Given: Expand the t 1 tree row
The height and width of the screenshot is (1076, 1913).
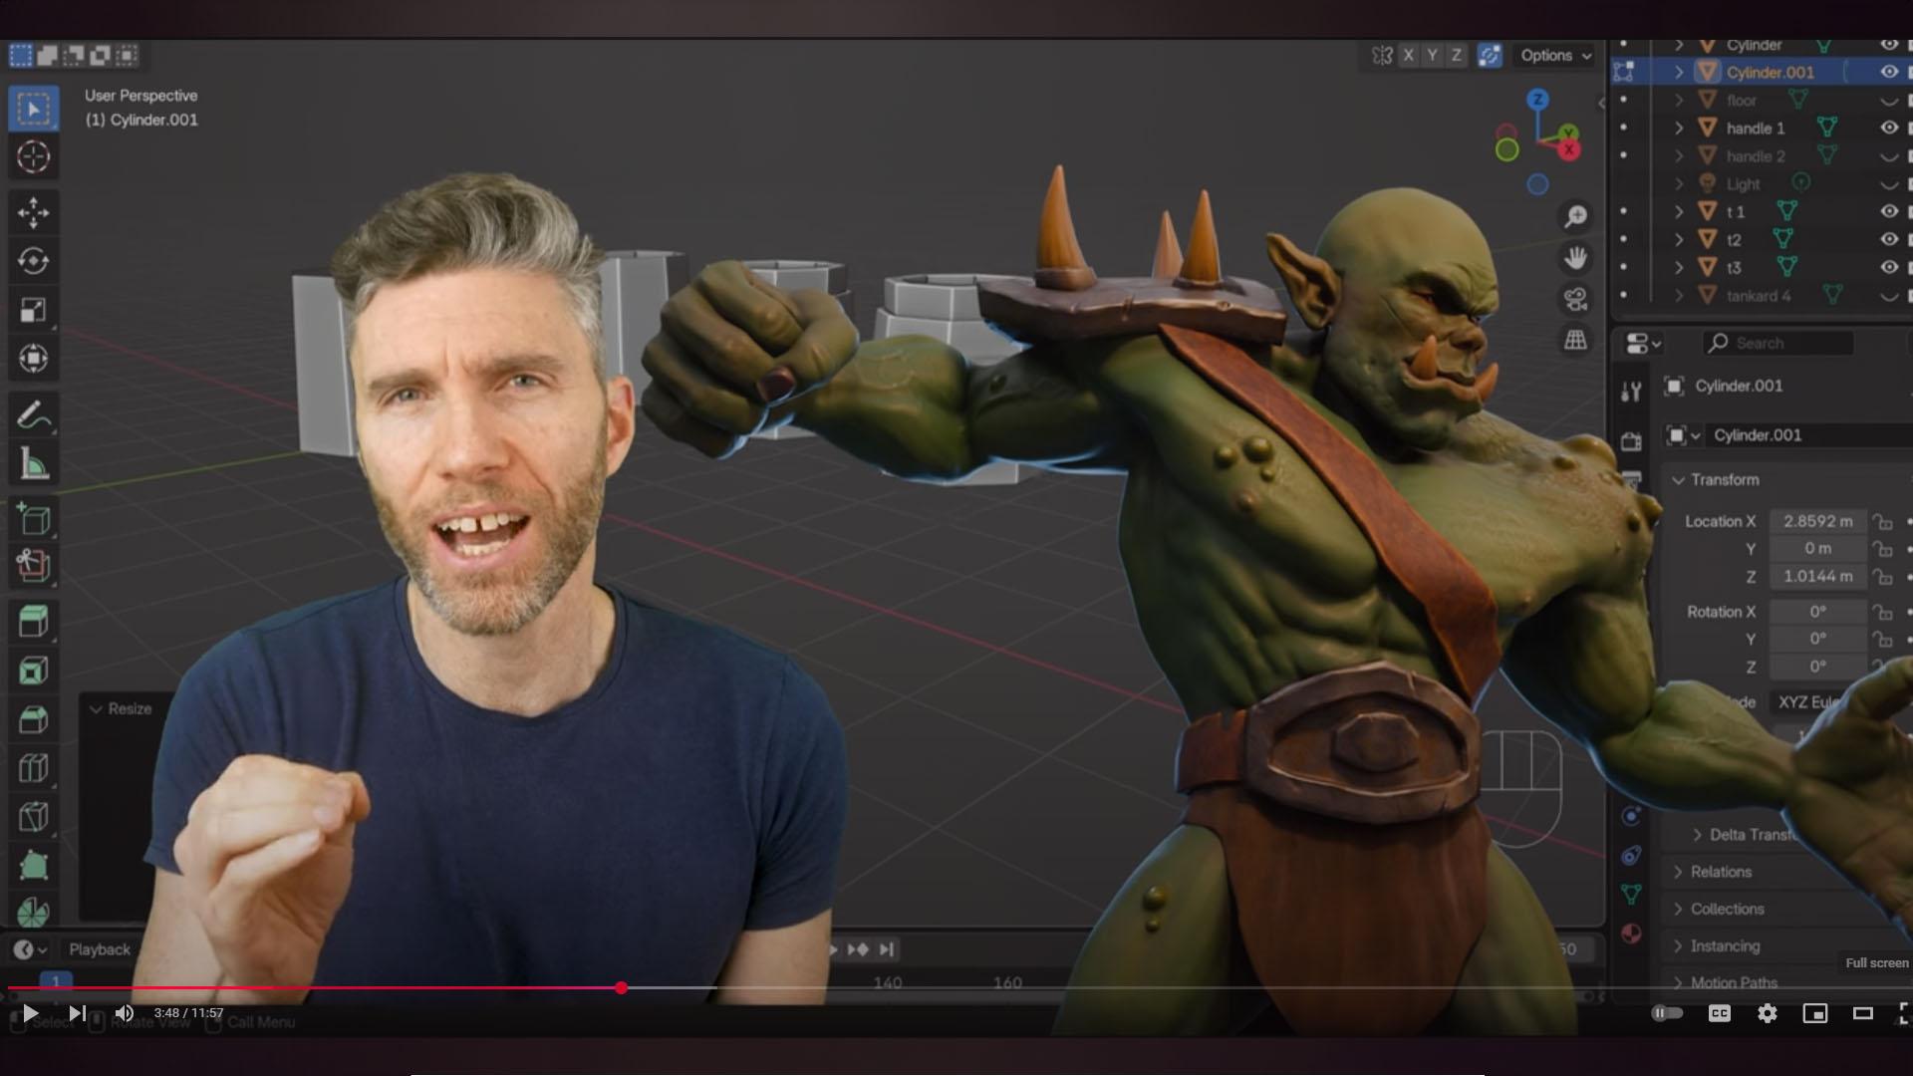Looking at the screenshot, I should pyautogui.click(x=1679, y=211).
